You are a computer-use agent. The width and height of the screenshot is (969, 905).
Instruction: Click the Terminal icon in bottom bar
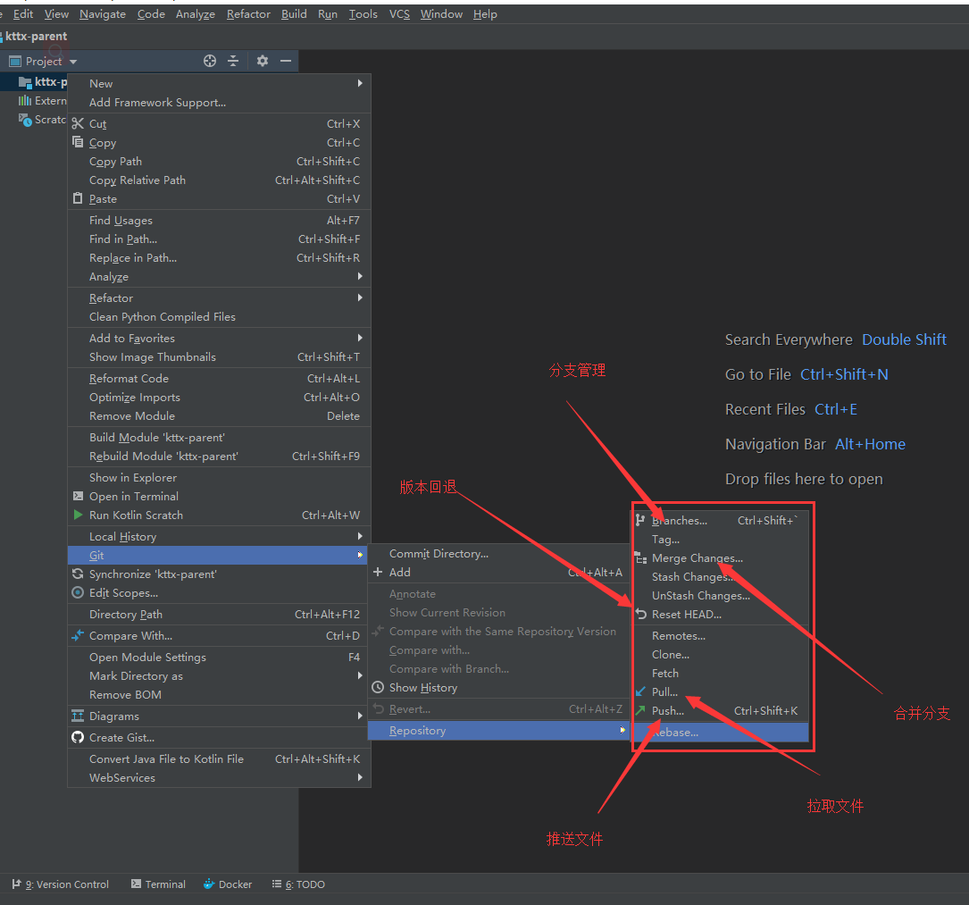point(136,884)
